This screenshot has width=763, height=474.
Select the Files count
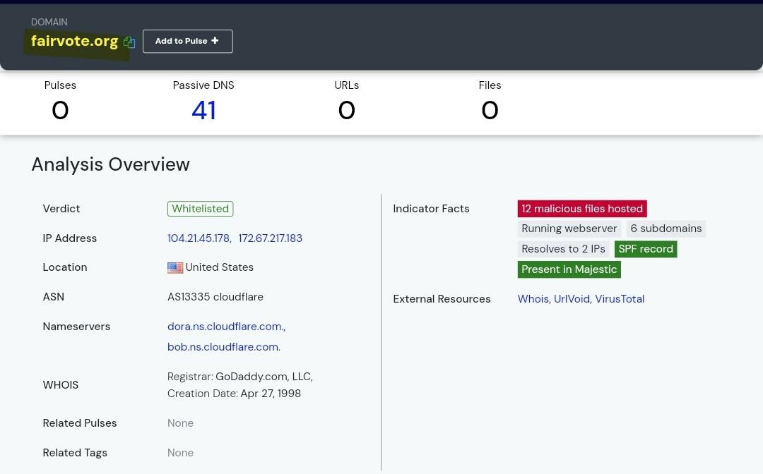click(490, 110)
